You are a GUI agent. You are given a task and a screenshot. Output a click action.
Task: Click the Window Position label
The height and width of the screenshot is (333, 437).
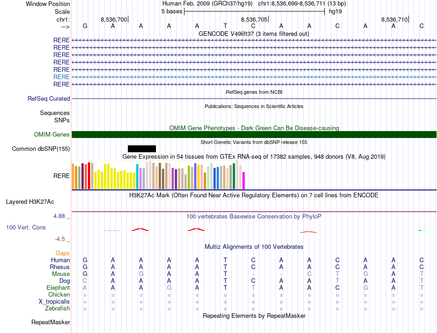[48, 4]
